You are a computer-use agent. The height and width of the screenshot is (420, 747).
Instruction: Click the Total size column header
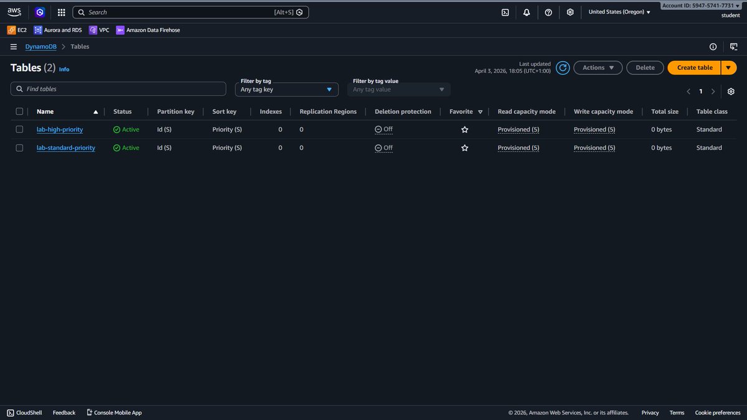point(665,111)
